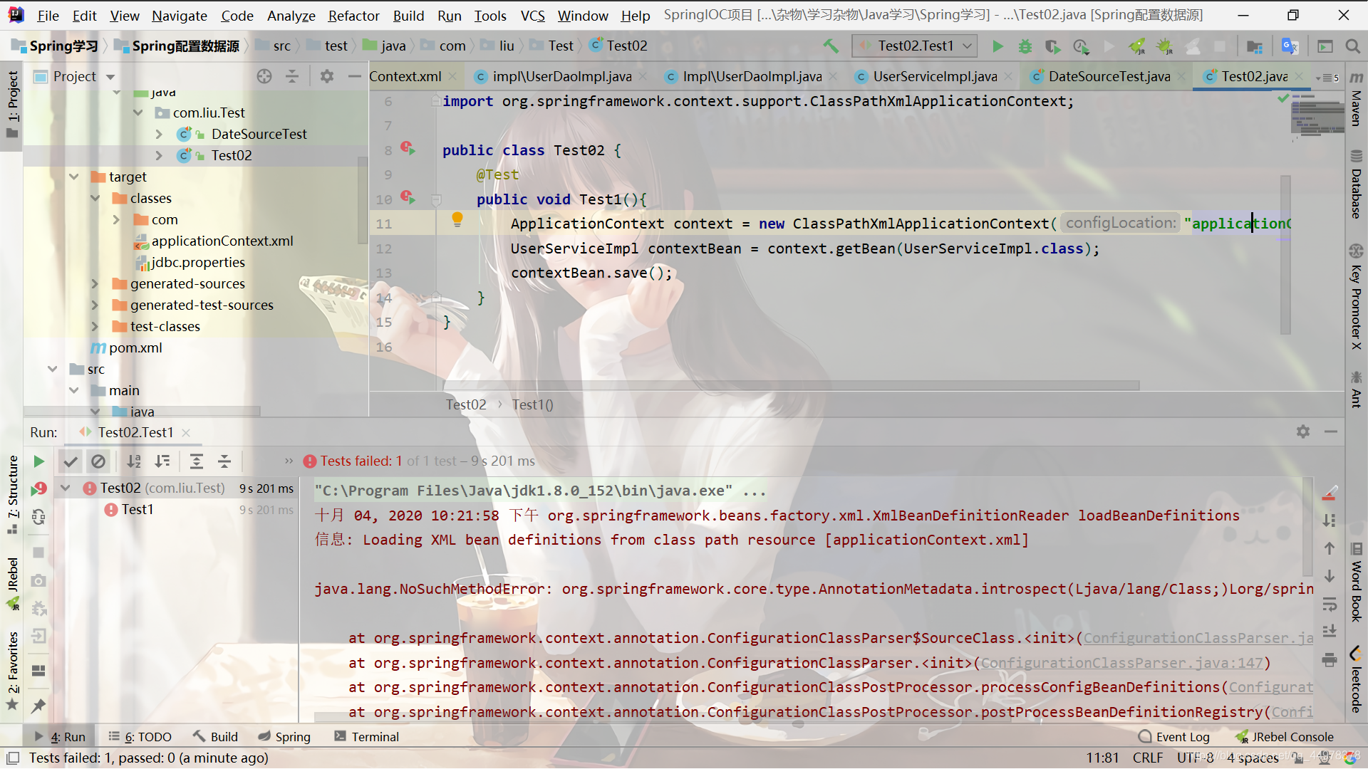The image size is (1368, 769).
Task: Collapse the Test02 test result node
Action: pos(66,488)
